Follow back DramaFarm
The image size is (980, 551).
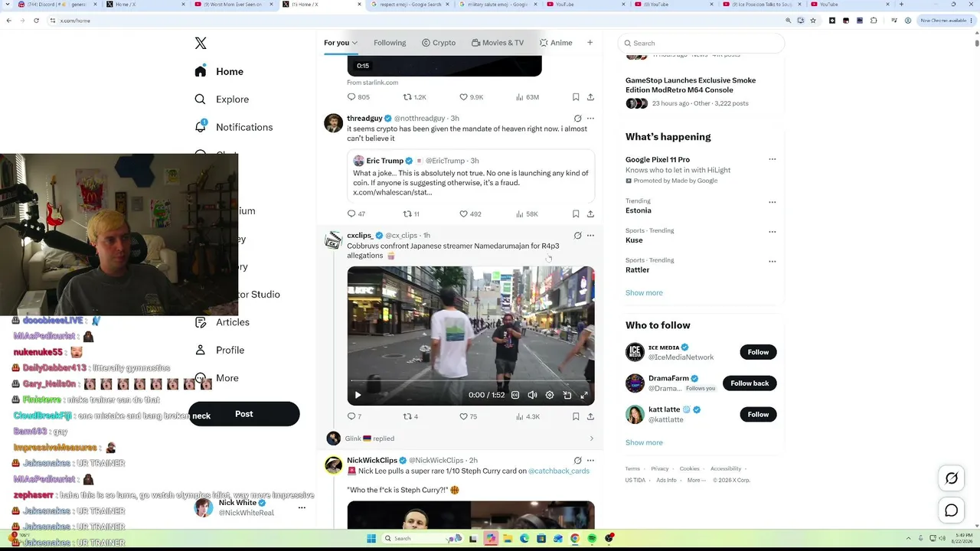pyautogui.click(x=750, y=383)
